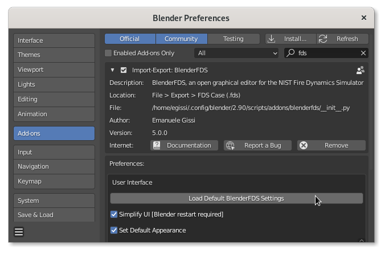Image resolution: width=385 pixels, height=253 pixels.
Task: Click the magnifier icon in search field
Action: tap(290, 53)
